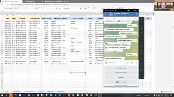Click the Штрафы cell

click(x=78, y=46)
